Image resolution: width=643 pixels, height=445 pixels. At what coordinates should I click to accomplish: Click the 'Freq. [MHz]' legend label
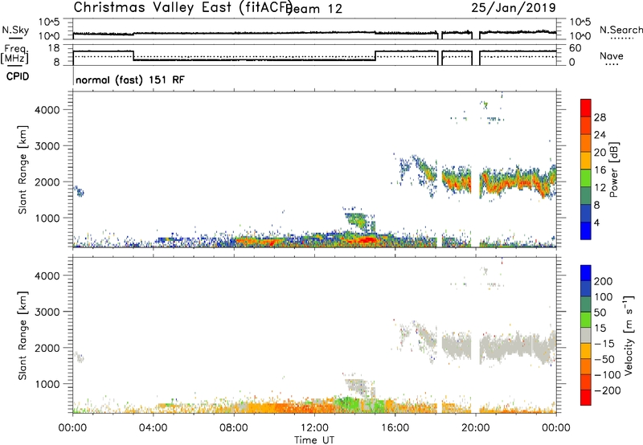[15, 54]
